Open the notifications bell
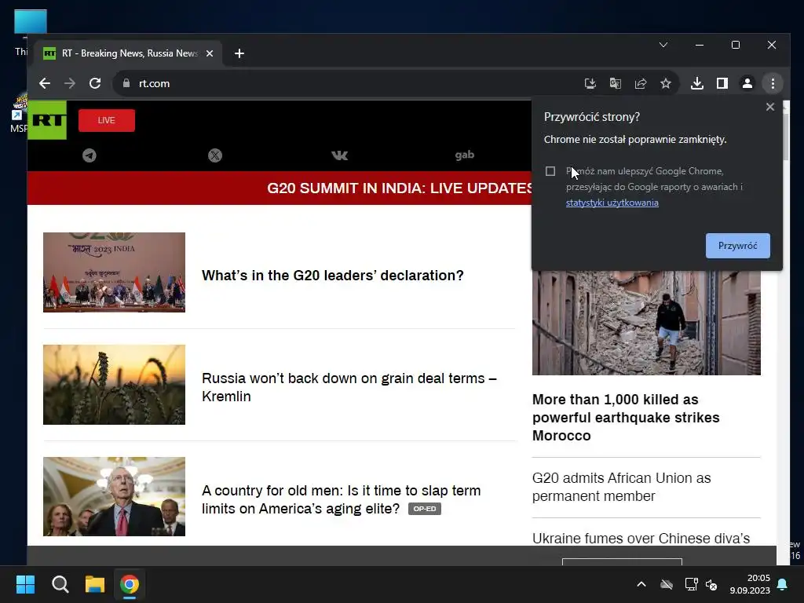 (783, 584)
